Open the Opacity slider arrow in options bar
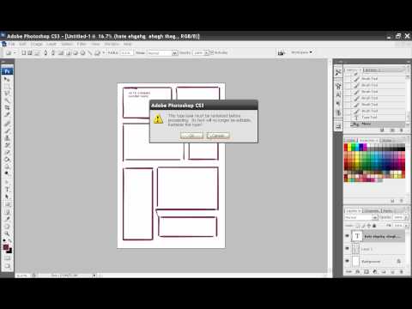412x309 pixels. click(206, 53)
